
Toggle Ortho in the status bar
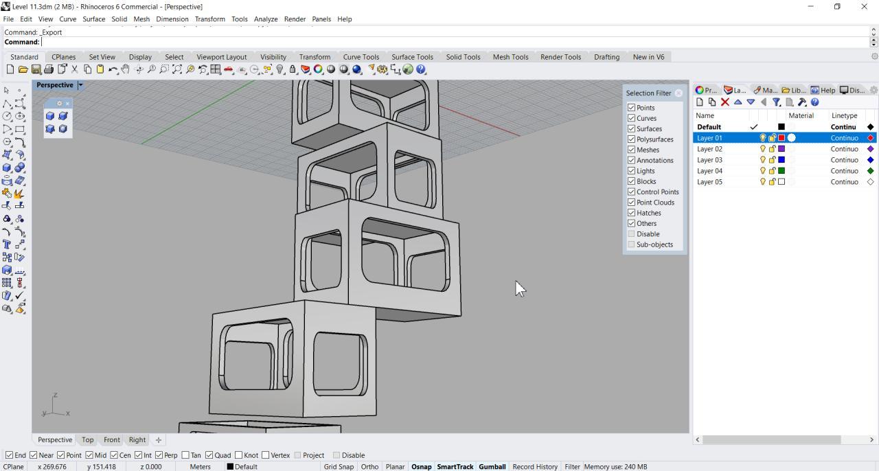[369, 467]
